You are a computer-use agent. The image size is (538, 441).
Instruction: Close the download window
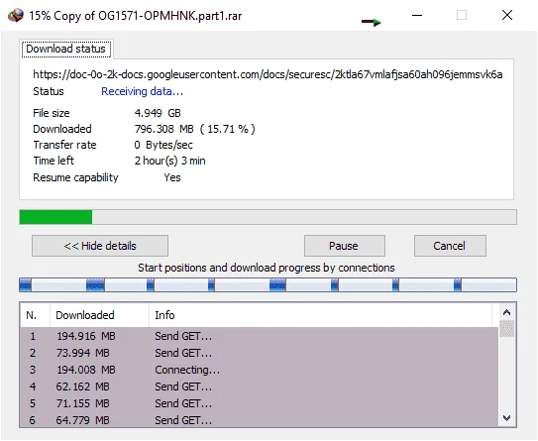coord(507,15)
